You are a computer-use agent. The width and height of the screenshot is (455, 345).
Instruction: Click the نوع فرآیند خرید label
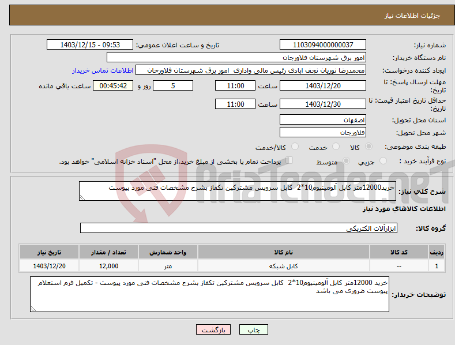(422, 161)
